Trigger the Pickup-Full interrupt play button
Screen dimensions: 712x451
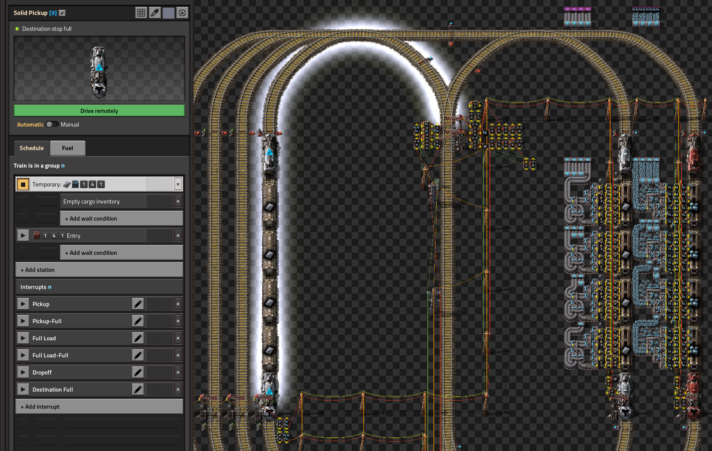point(23,321)
